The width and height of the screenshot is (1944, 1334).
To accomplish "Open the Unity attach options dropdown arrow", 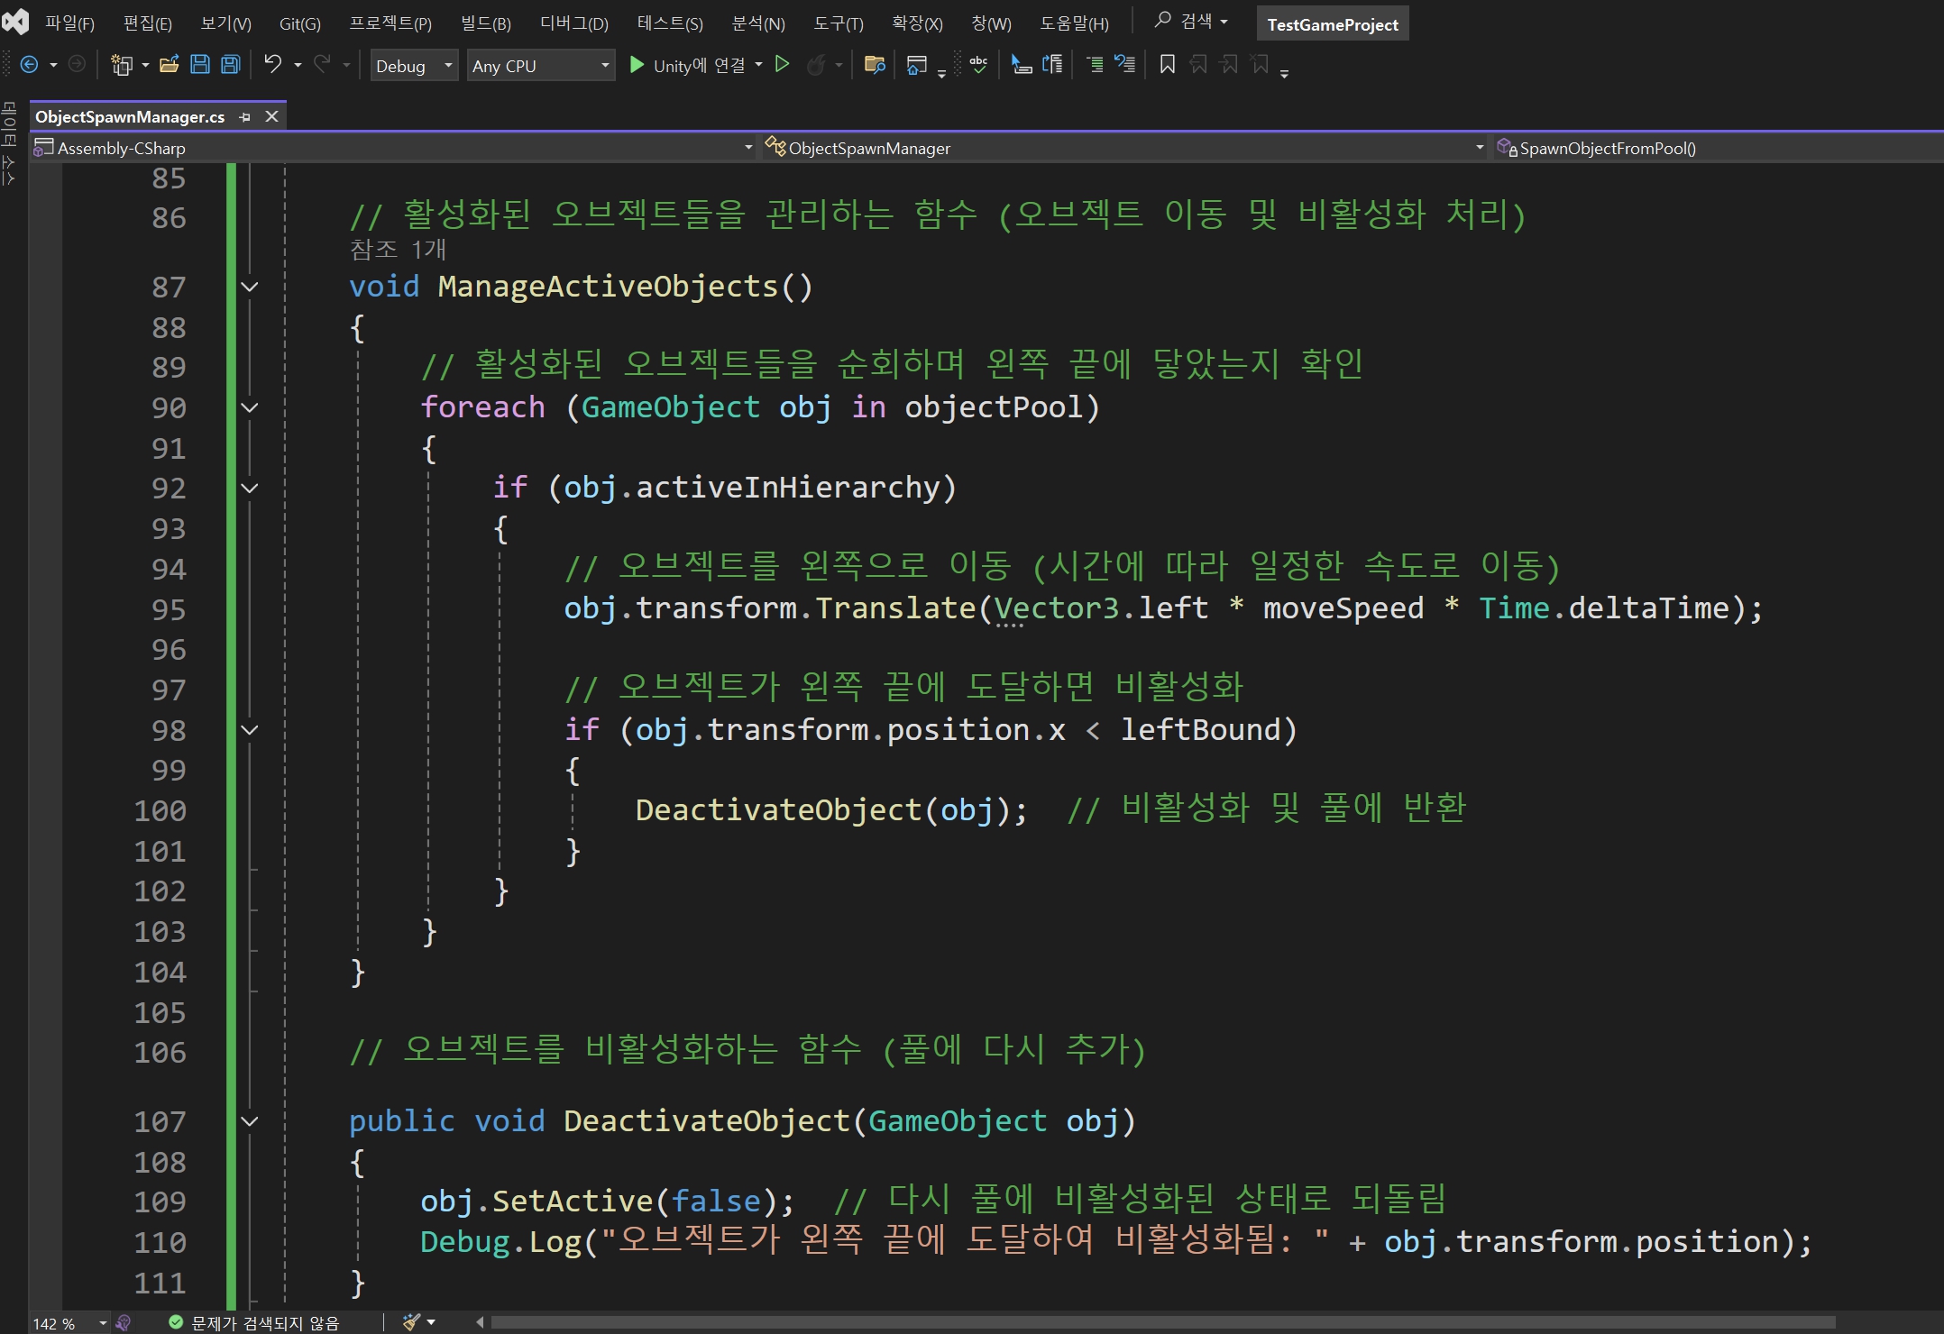I will click(x=758, y=64).
